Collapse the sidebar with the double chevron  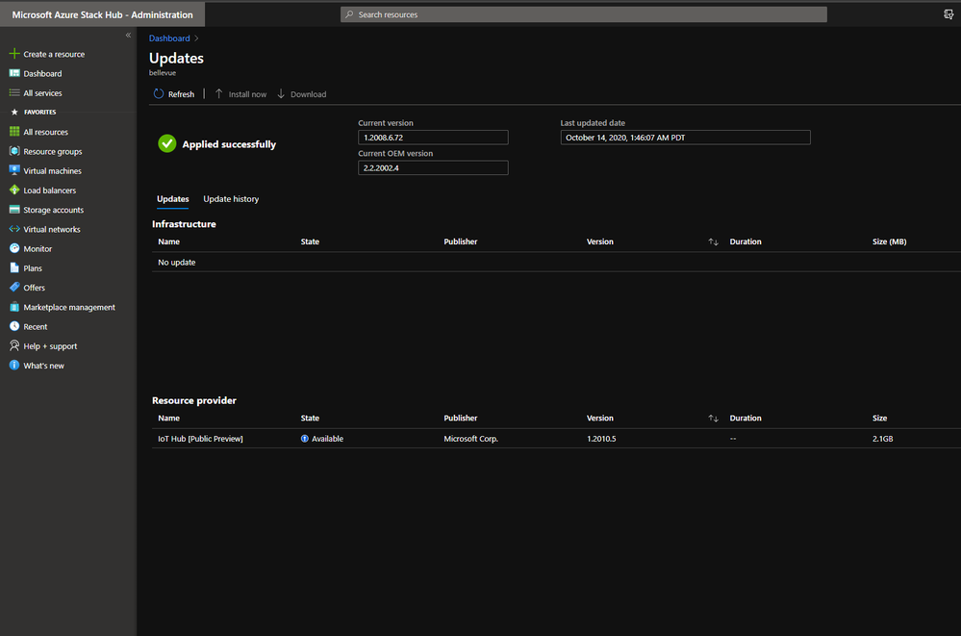128,35
